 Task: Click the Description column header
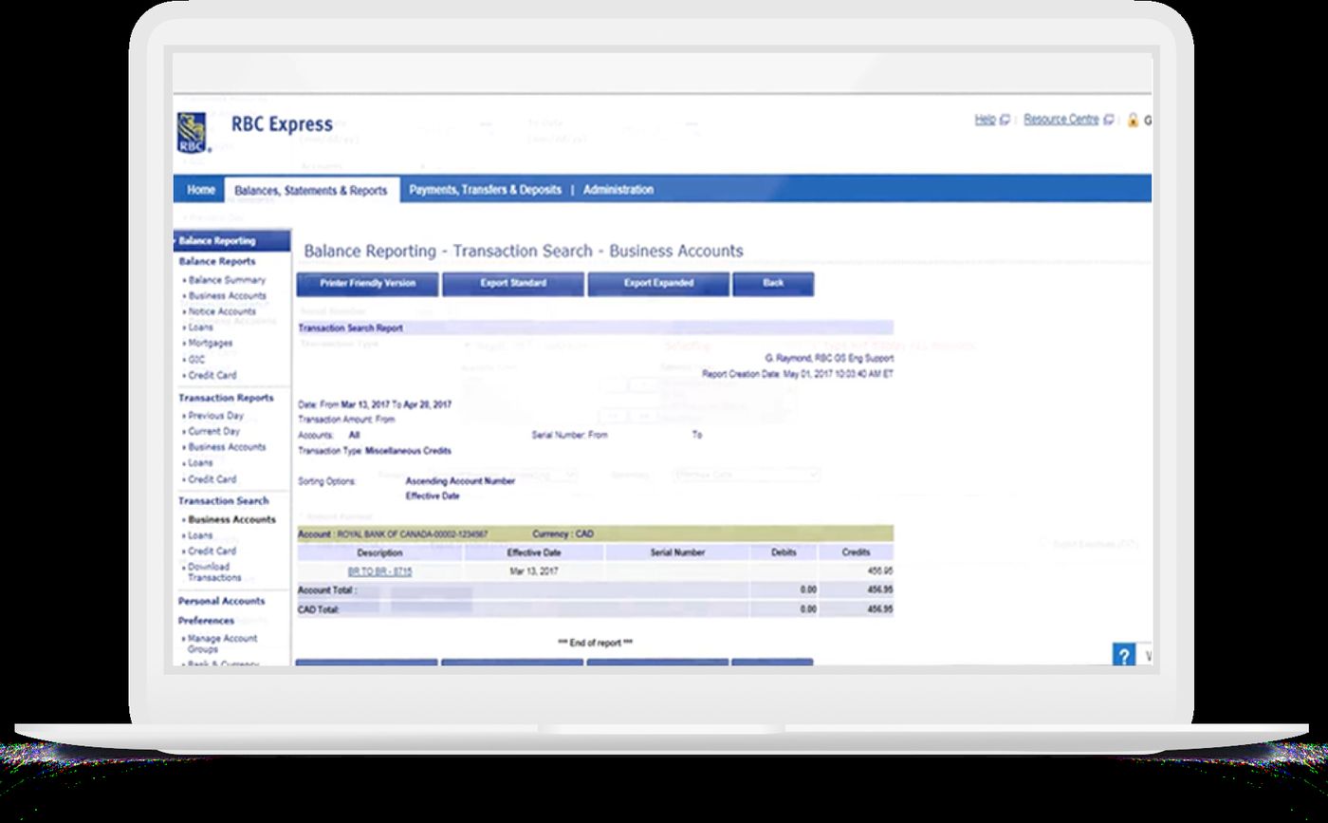point(379,552)
